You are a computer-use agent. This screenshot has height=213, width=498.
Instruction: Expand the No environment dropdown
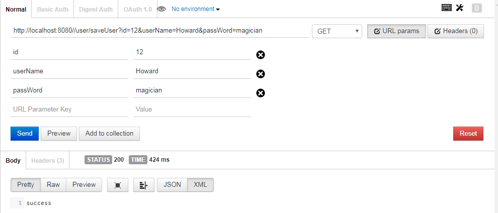click(x=196, y=9)
